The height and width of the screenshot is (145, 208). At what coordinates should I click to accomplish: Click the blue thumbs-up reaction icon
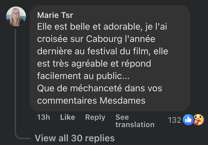[x=188, y=120]
